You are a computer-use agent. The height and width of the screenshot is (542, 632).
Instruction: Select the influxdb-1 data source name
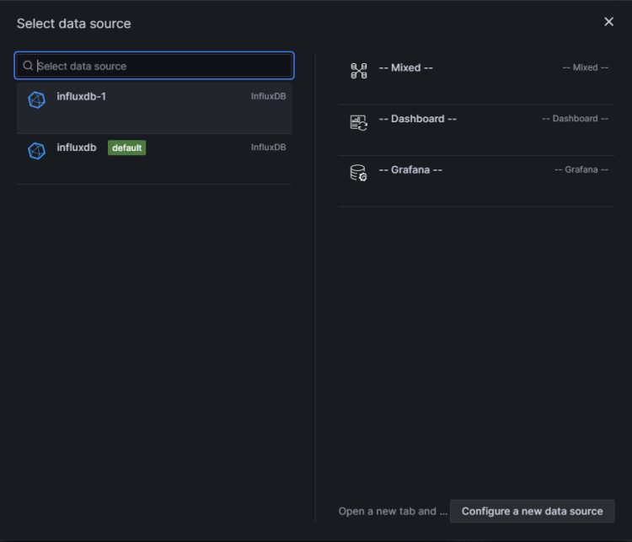click(82, 96)
